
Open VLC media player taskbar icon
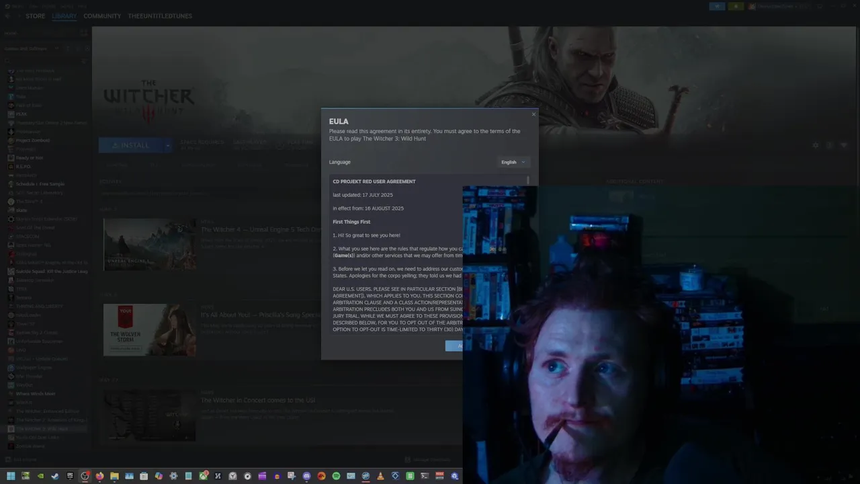click(380, 476)
